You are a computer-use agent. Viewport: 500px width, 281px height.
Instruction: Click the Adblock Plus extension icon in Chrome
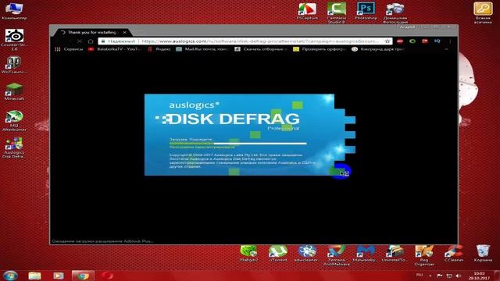pos(400,41)
